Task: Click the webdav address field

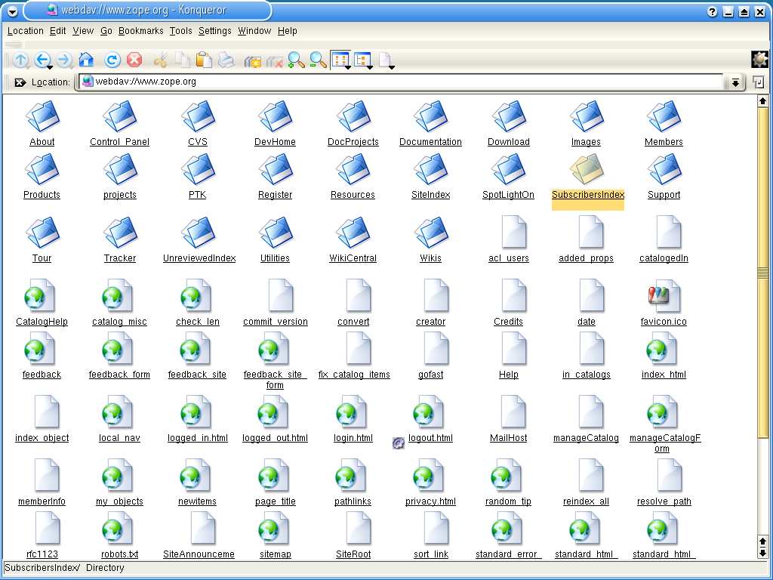Action: [x=401, y=82]
